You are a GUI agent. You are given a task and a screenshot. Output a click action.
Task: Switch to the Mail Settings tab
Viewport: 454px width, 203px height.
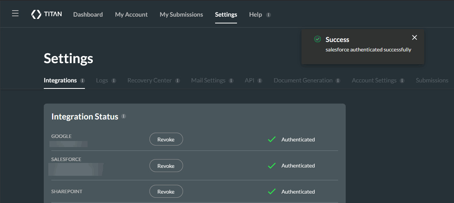click(208, 80)
